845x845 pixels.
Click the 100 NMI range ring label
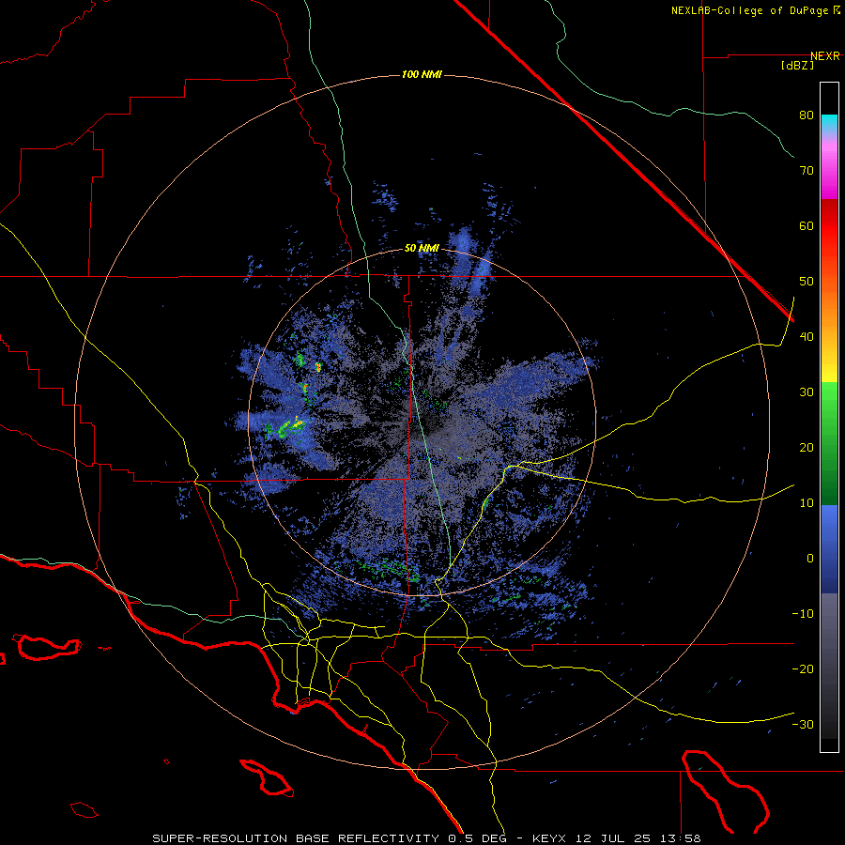click(x=422, y=74)
